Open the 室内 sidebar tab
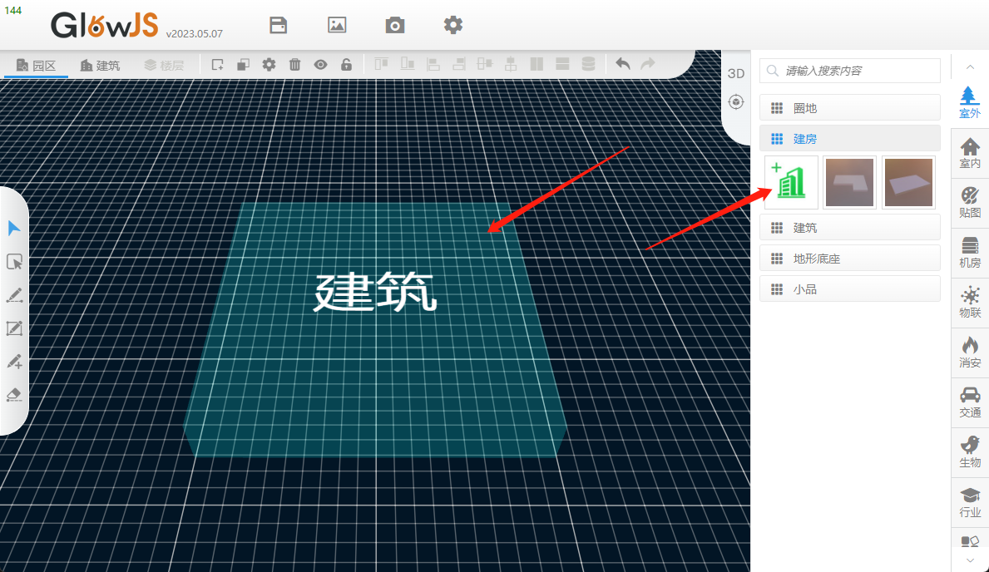989x572 pixels. pyautogui.click(x=970, y=154)
